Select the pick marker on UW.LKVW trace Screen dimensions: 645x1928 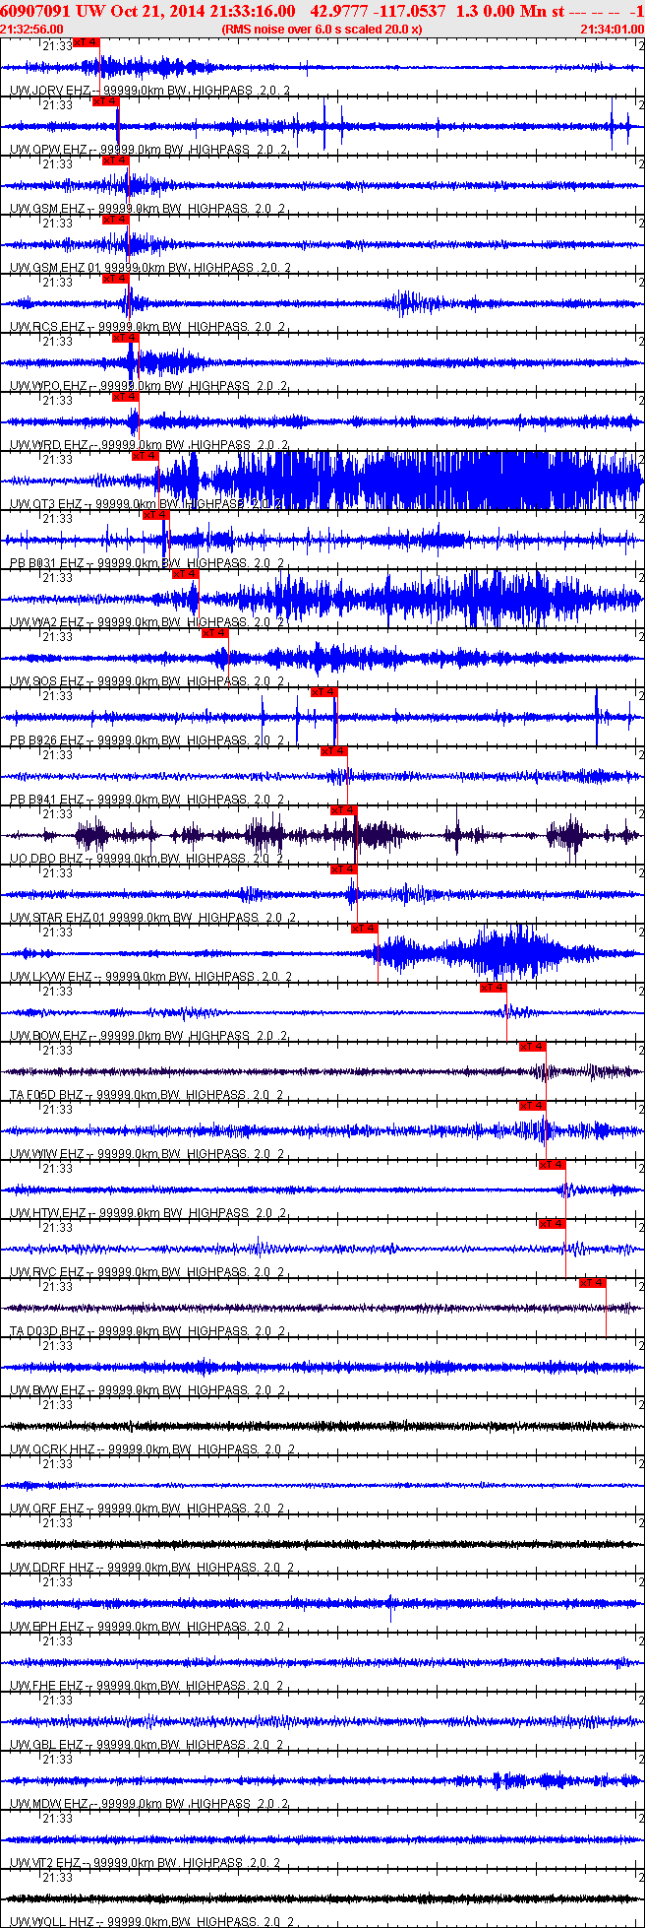365,929
